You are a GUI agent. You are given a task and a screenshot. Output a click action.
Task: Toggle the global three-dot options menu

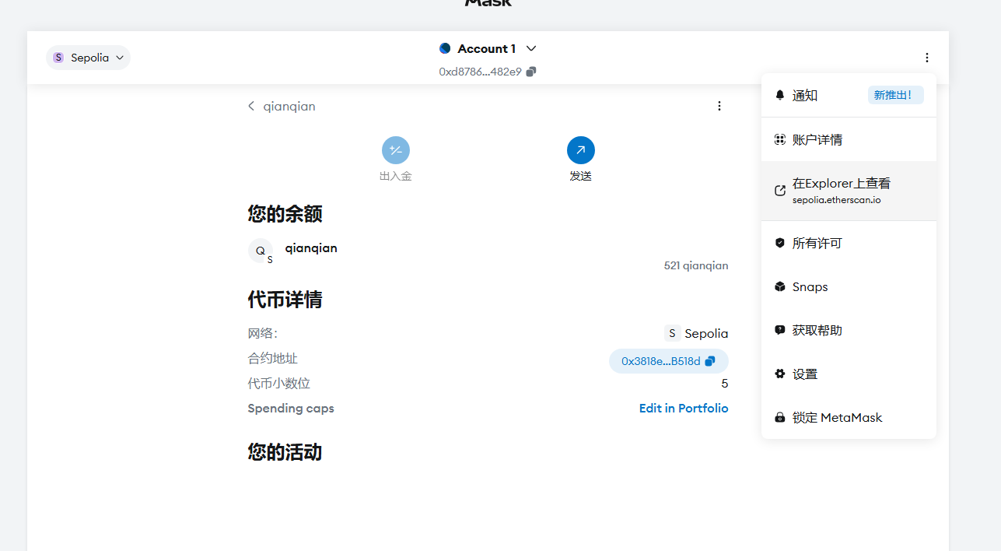coord(926,58)
